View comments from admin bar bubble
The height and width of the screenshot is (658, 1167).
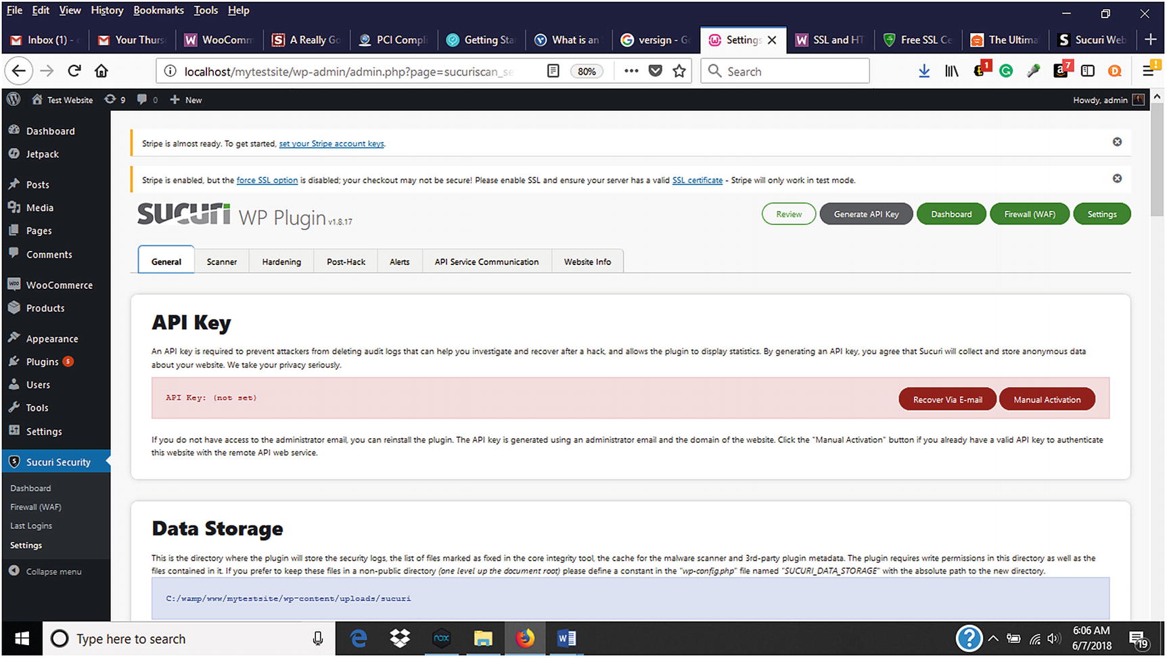click(x=147, y=99)
